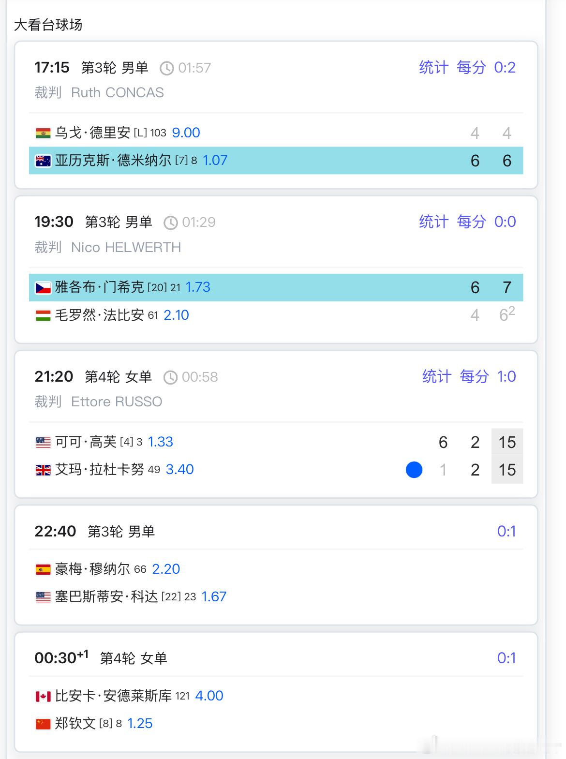
Task: Select player 比安卡·安德莱斯库
Action: coord(113,696)
